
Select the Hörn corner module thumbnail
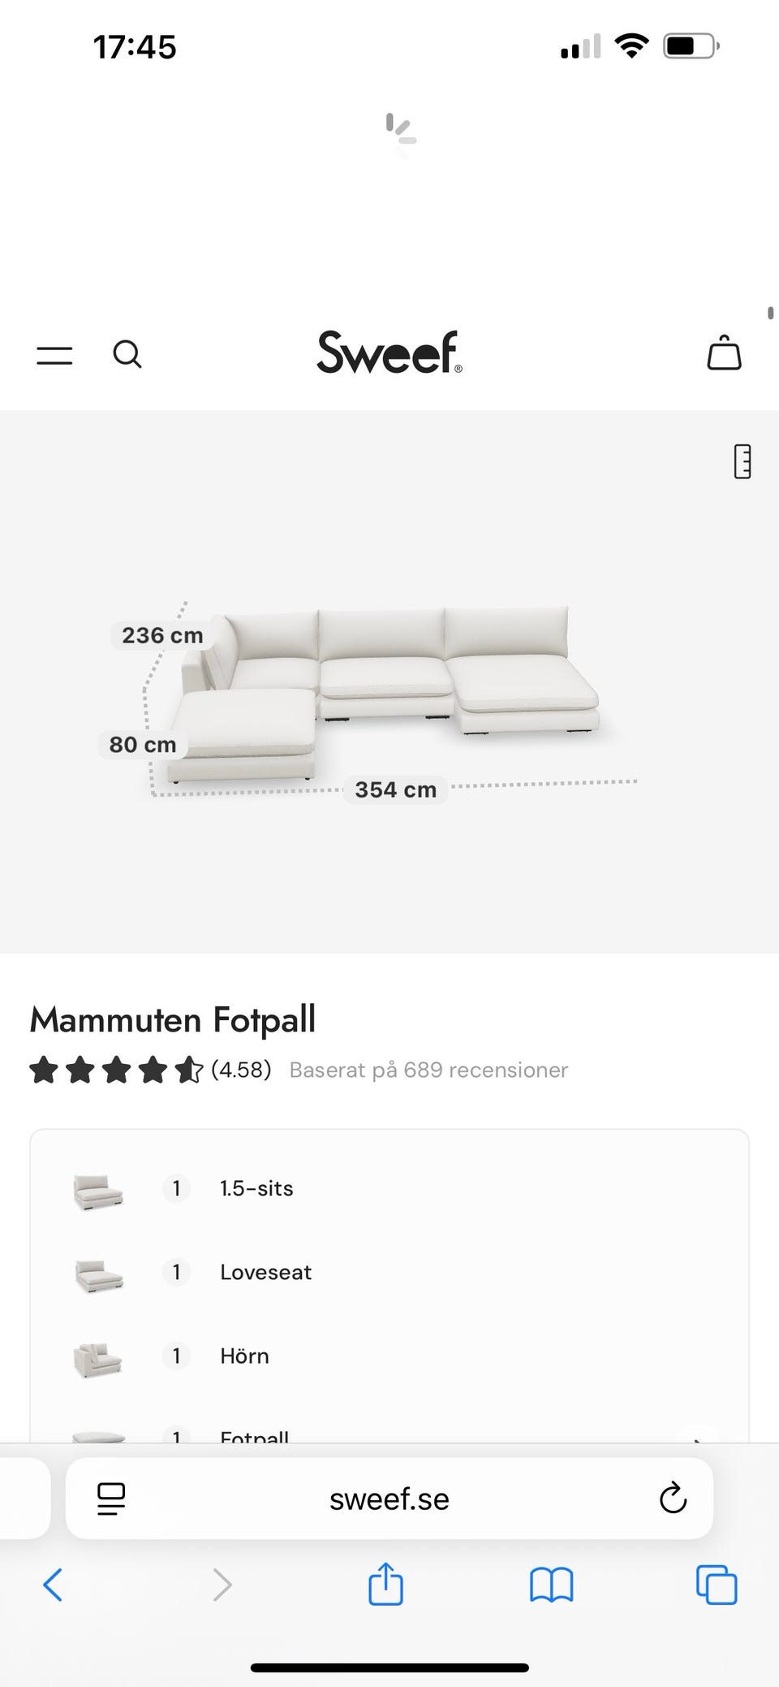(x=98, y=1358)
